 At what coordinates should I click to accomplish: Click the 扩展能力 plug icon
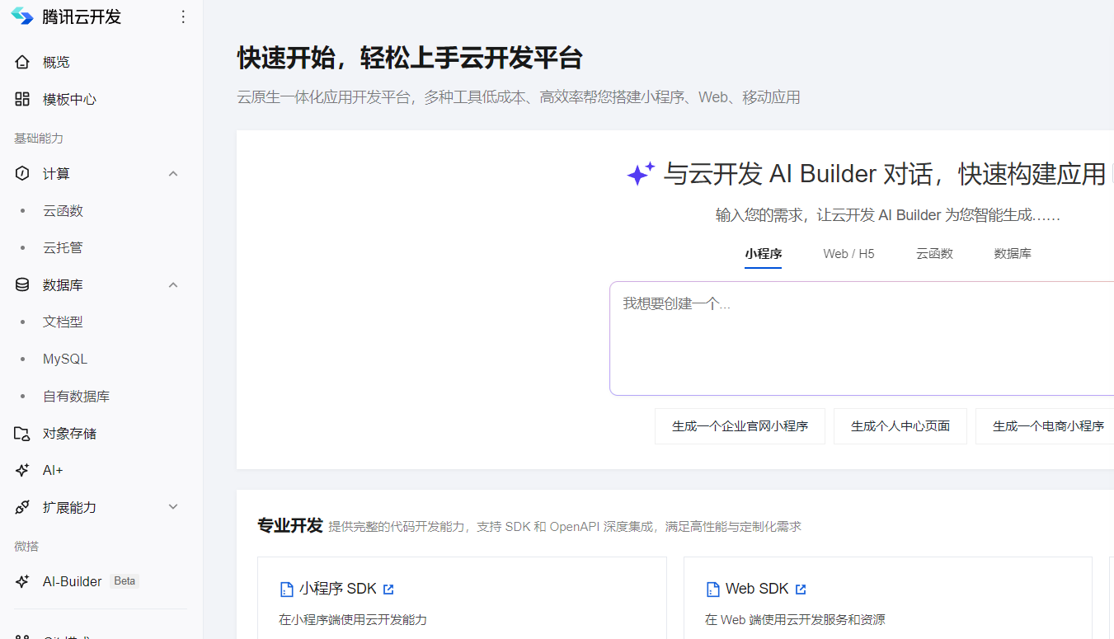22,507
